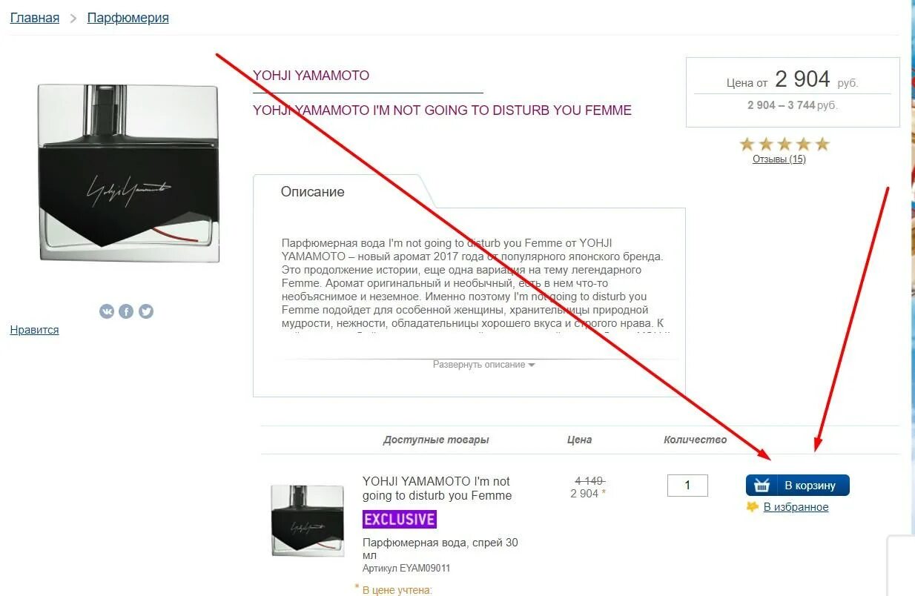
Task: Share product via Facebook icon
Action: point(126,311)
